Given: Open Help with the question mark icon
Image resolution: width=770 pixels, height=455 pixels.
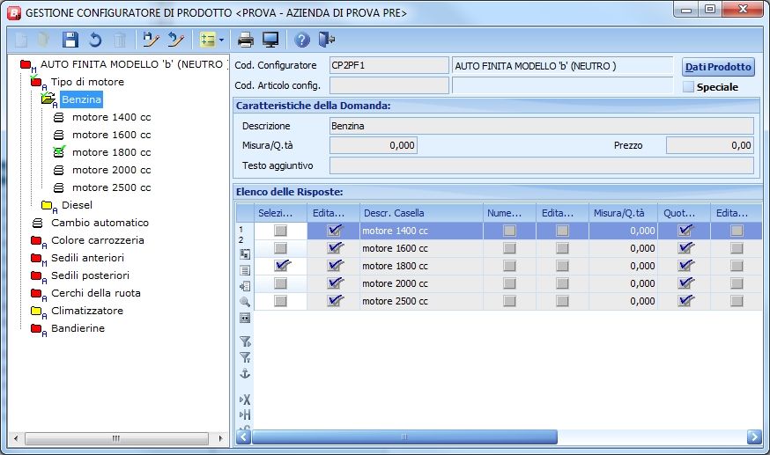Looking at the screenshot, I should coord(302,40).
